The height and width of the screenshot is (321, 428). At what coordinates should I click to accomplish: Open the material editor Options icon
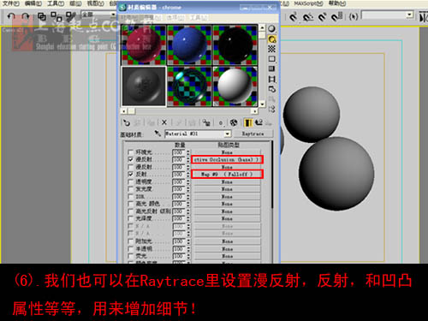click(x=271, y=89)
